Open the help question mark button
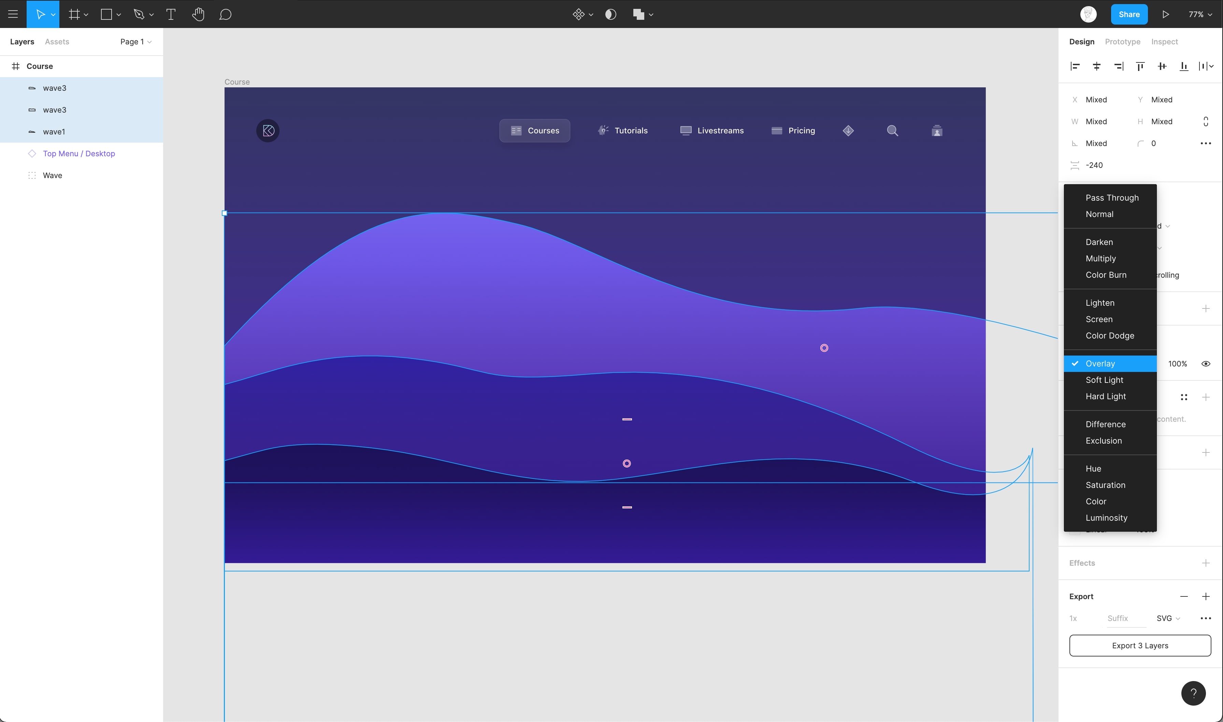This screenshot has width=1223, height=722. (1193, 693)
